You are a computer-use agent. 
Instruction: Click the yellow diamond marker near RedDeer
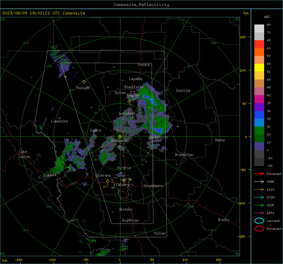pyautogui.click(x=129, y=102)
